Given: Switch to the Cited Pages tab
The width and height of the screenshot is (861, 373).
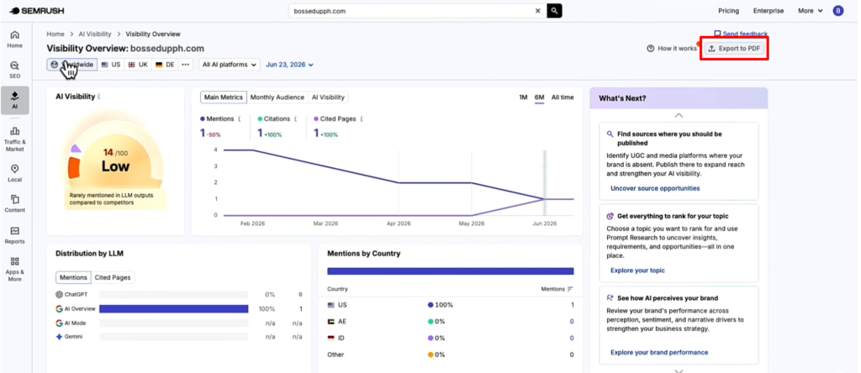Looking at the screenshot, I should pyautogui.click(x=113, y=277).
